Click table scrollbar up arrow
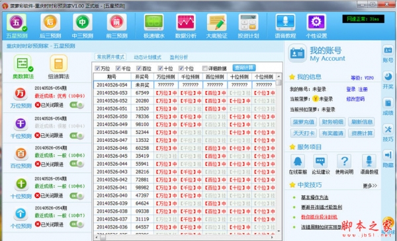 (279, 77)
